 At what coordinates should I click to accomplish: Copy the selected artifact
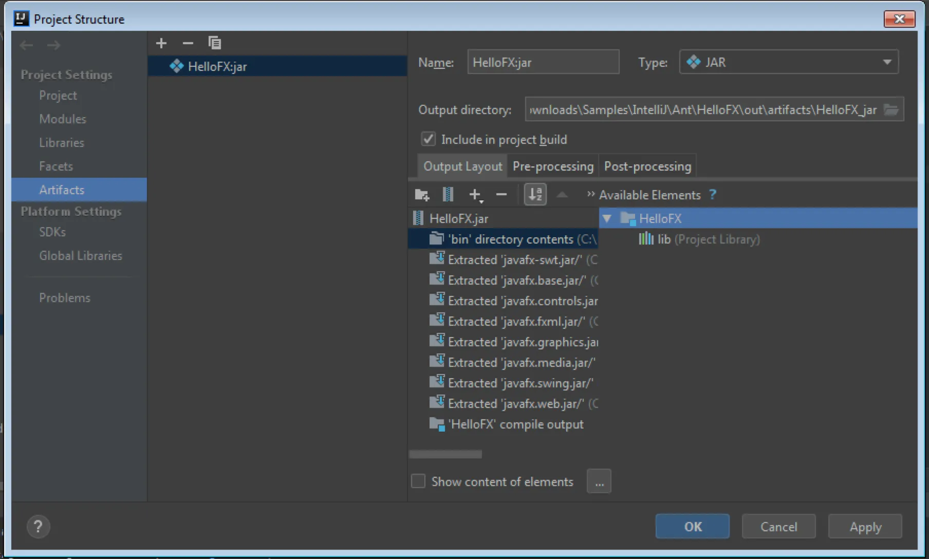pos(215,43)
